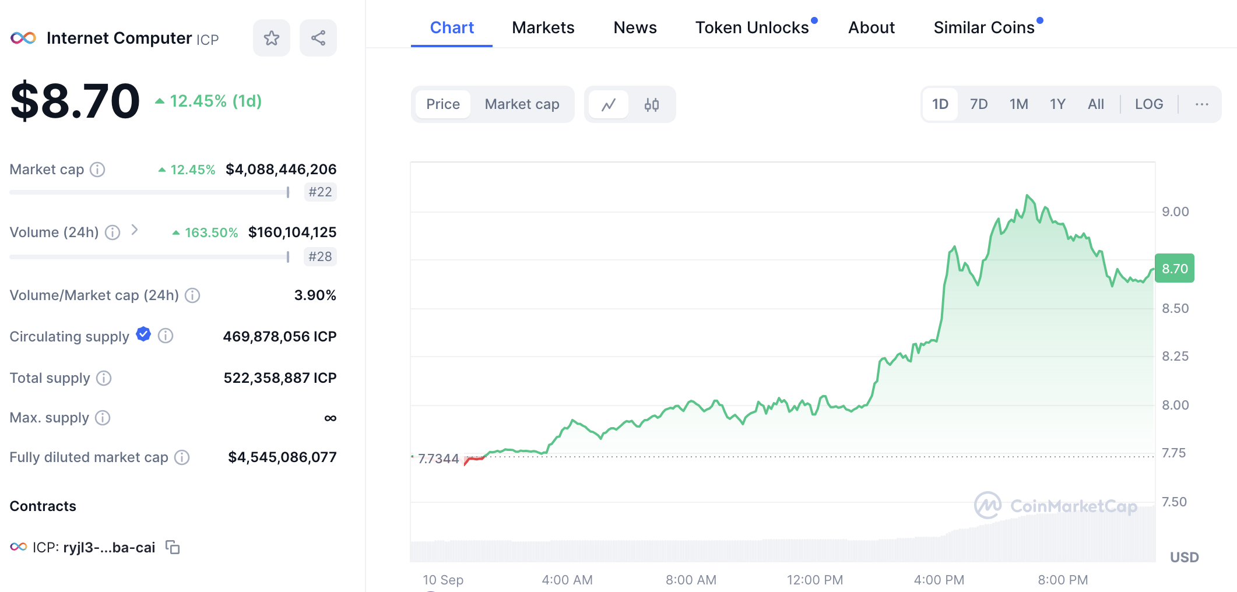Open Circulating supply info icon
This screenshot has width=1237, height=592.
tap(166, 336)
